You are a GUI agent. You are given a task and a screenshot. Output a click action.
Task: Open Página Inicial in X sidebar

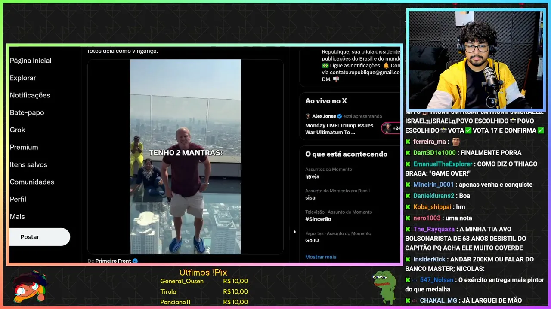point(31,61)
